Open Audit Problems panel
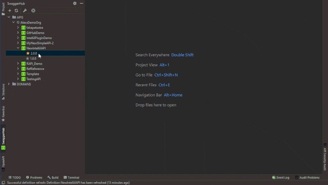 pyautogui.click(x=307, y=178)
